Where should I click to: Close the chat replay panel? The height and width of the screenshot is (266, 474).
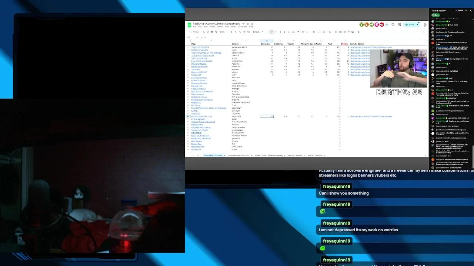point(471,11)
